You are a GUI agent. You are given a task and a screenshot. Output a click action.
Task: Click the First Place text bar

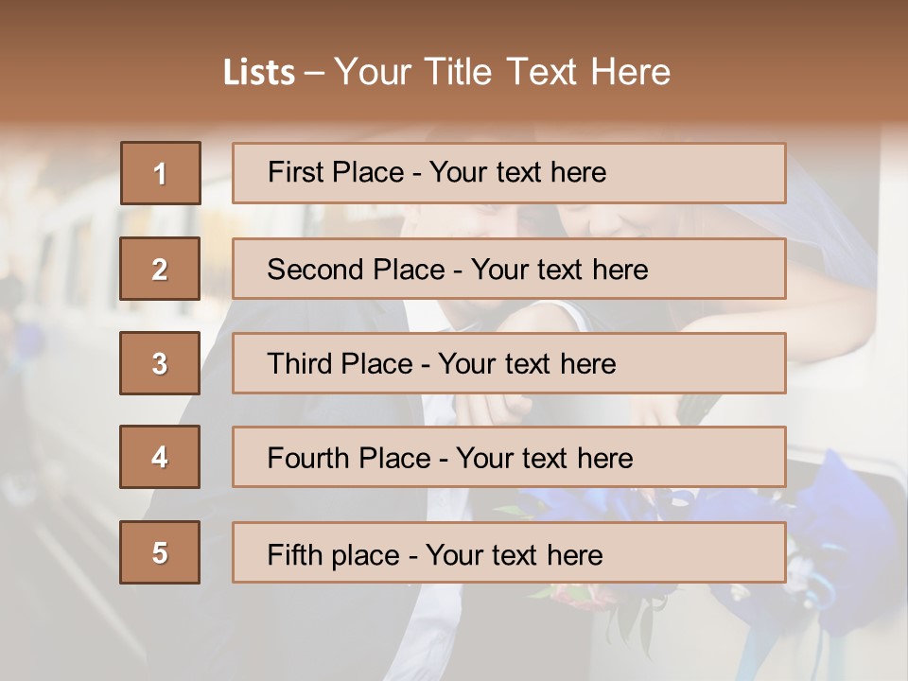point(509,173)
